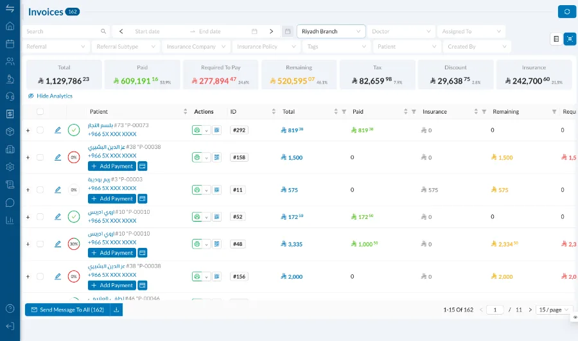Click the green paid checkmark circle for invoice #52
Screen dimensions: 578x341
(x=74, y=217)
